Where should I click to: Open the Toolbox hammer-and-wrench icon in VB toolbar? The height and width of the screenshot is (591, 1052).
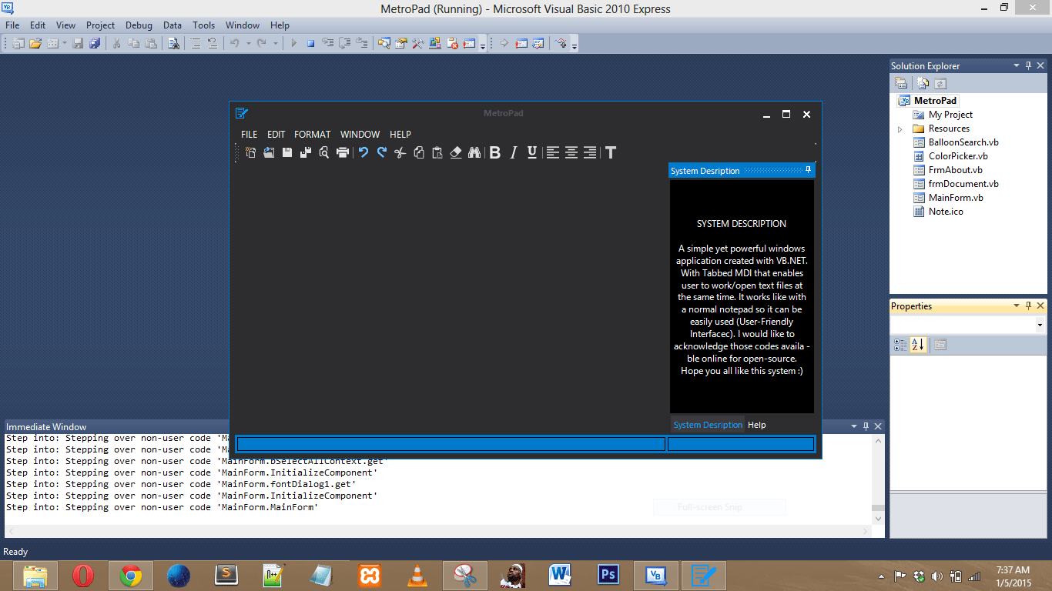pos(418,44)
